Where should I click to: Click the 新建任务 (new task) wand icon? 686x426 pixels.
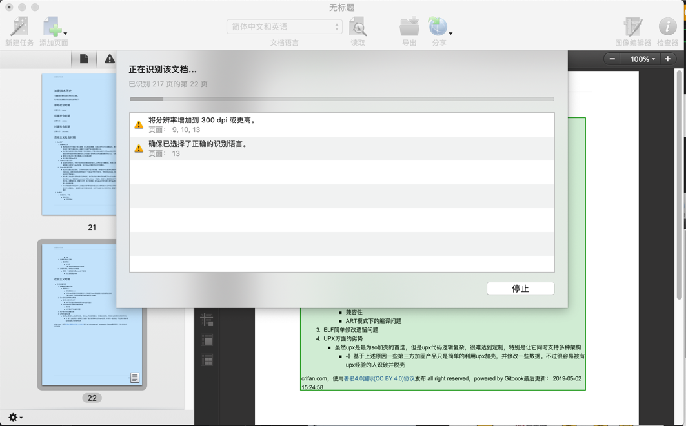click(x=19, y=26)
